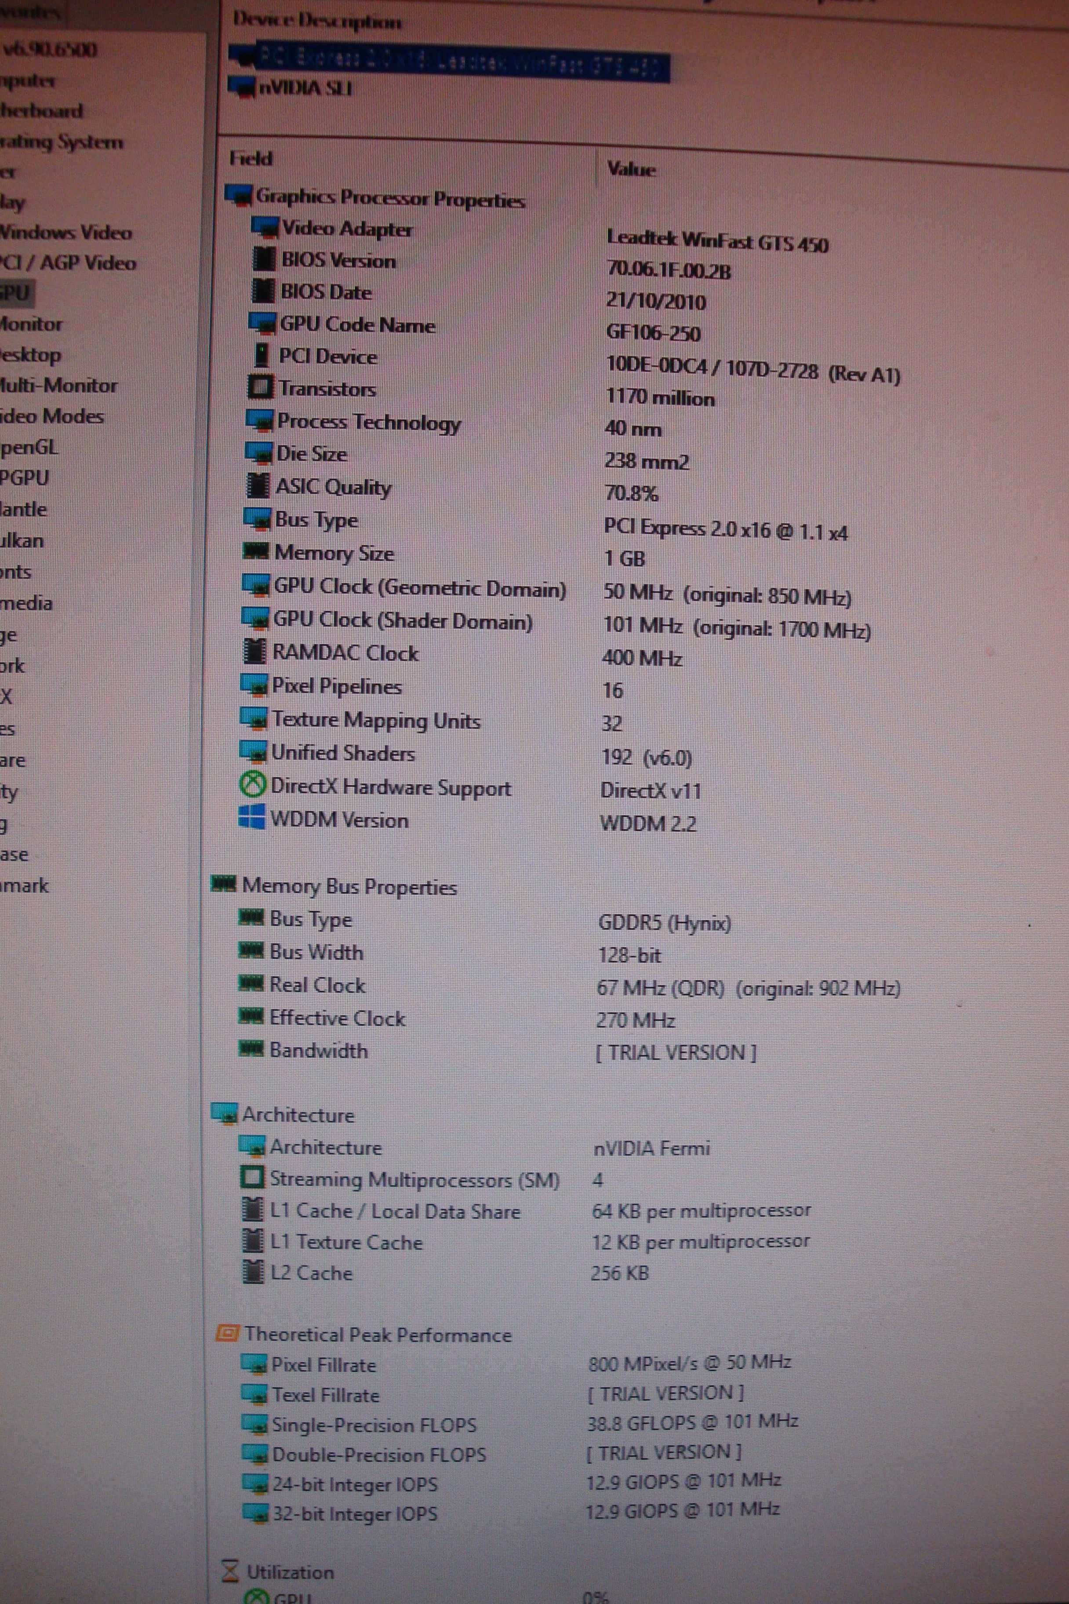Open the Fonts sidebar item
The width and height of the screenshot is (1069, 1604).
(16, 572)
